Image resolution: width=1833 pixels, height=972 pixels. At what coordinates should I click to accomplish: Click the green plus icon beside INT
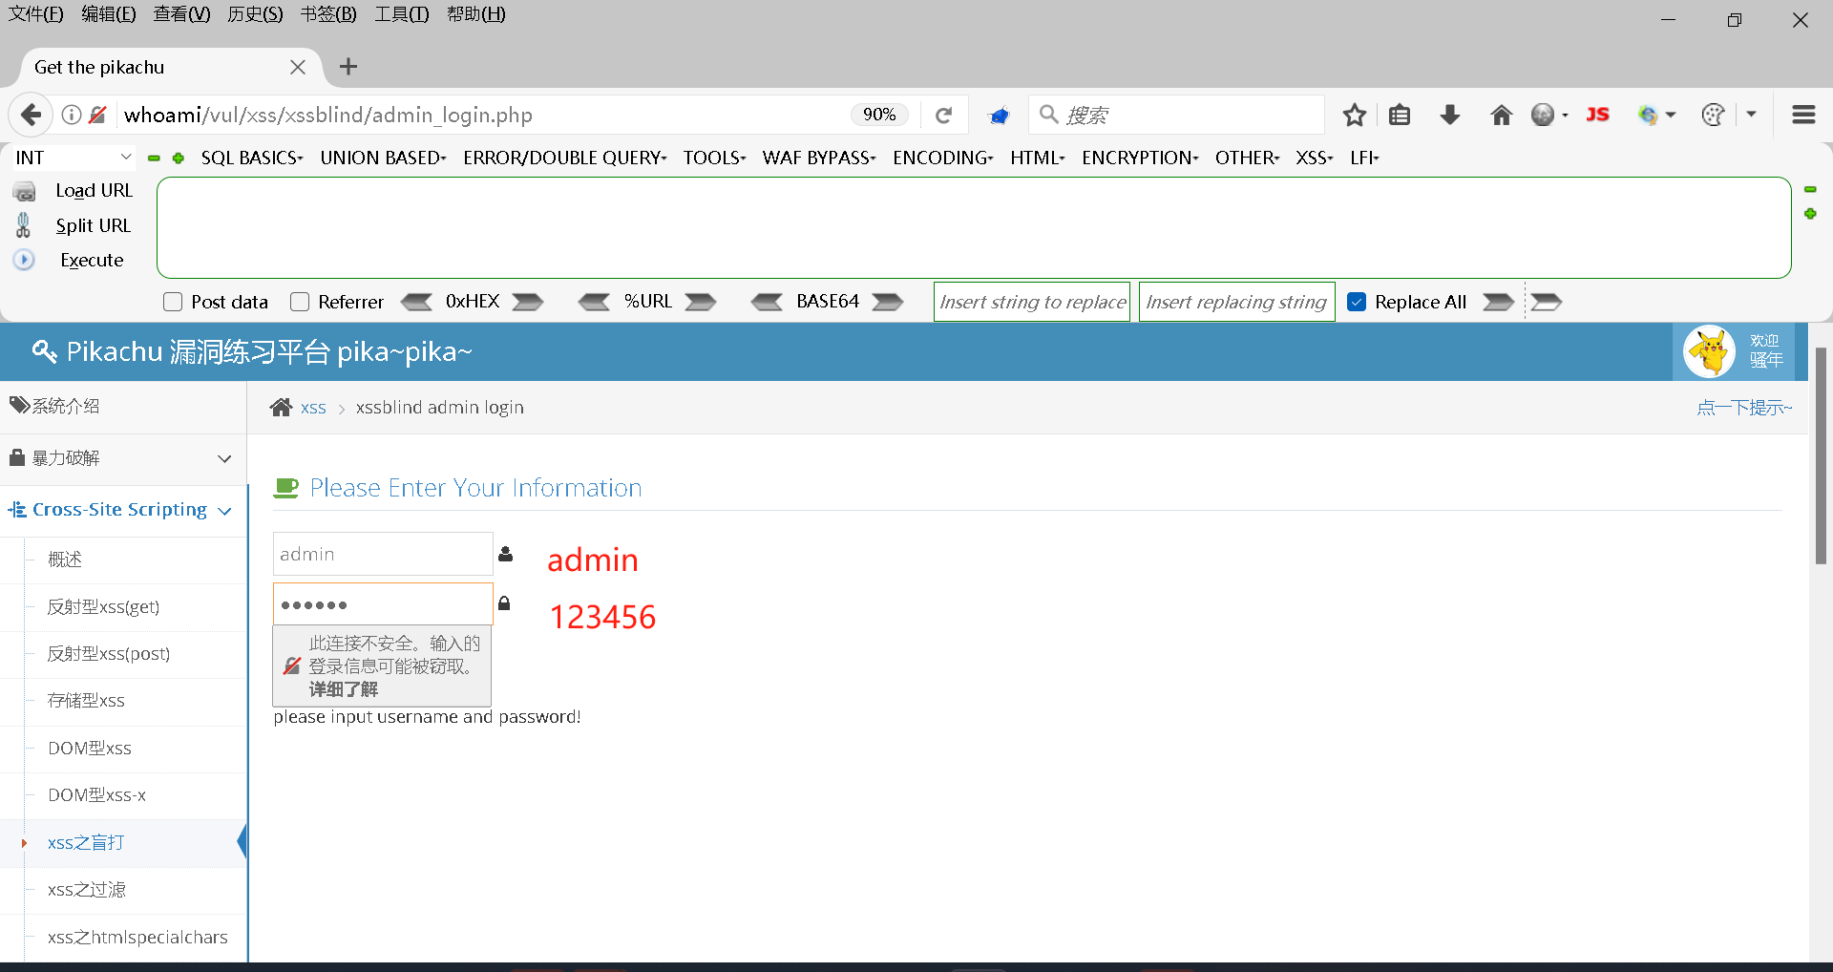point(179,158)
